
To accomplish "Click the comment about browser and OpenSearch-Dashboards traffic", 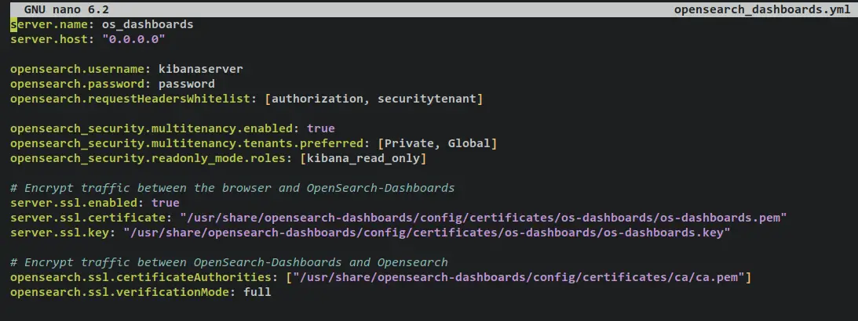I will coord(232,188).
